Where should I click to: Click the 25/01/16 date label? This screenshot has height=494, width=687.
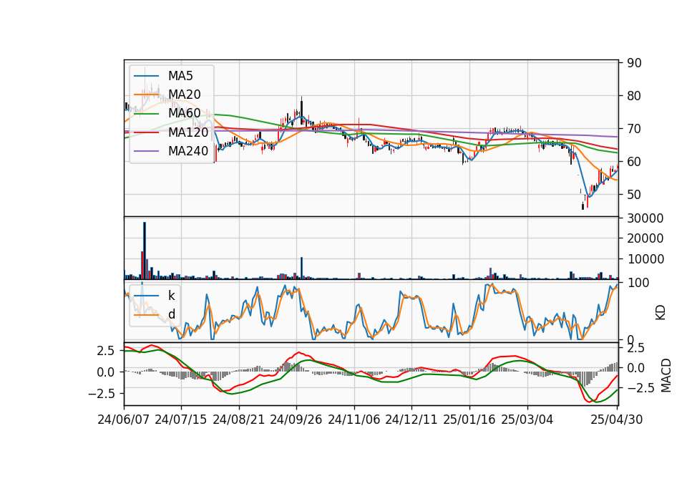pos(469,420)
